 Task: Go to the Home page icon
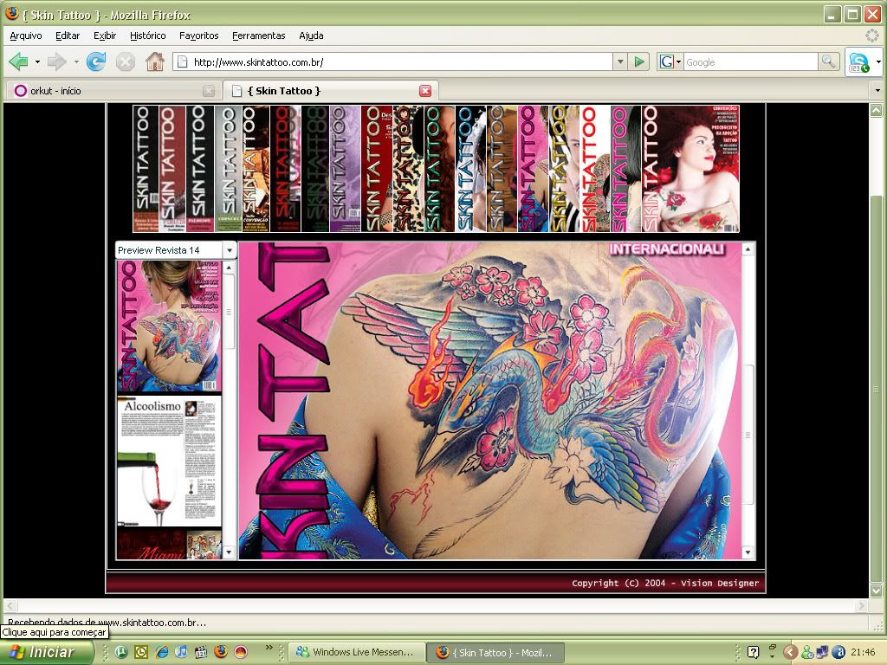(154, 61)
